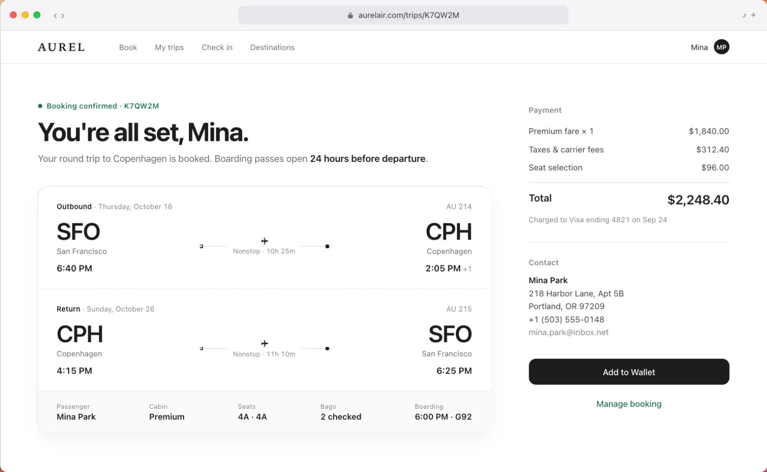767x472 pixels.
Task: Click the outbound date Thursday, October 16
Action: (x=135, y=207)
